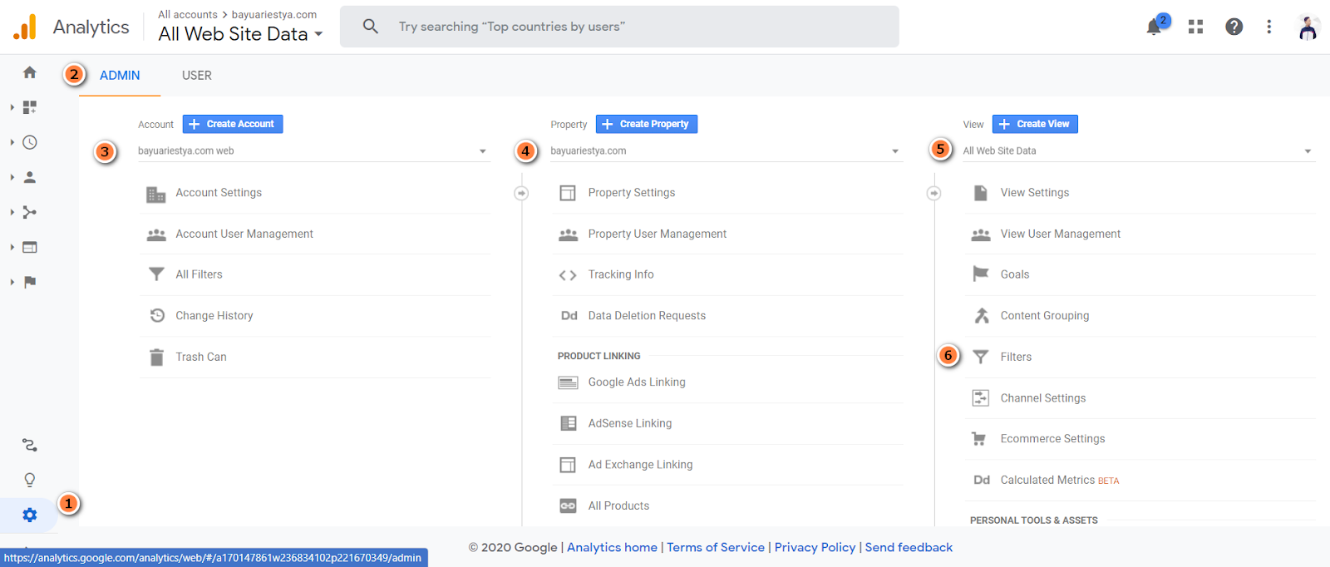Select the ADMIN tab
Image resolution: width=1330 pixels, height=567 pixels.
click(120, 76)
